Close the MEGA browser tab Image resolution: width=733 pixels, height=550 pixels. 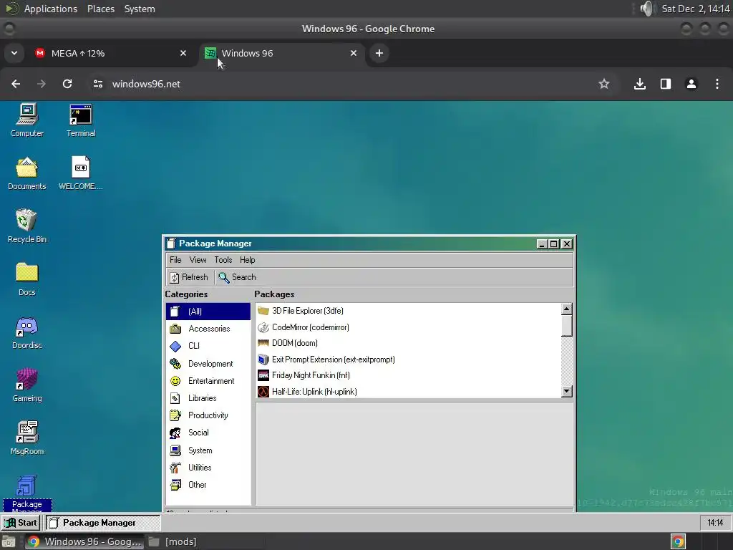183,53
